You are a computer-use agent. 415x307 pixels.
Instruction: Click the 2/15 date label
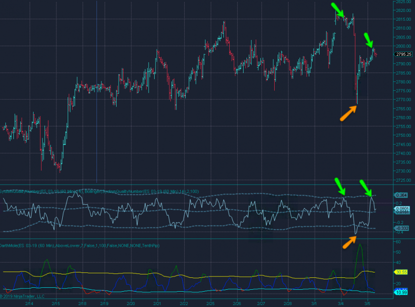55,303
